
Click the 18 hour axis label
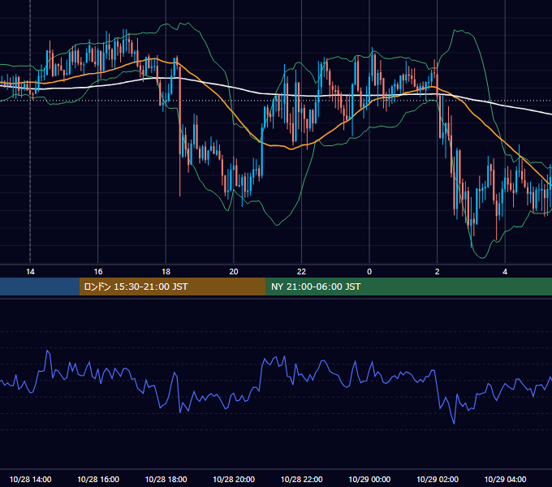pos(166,272)
